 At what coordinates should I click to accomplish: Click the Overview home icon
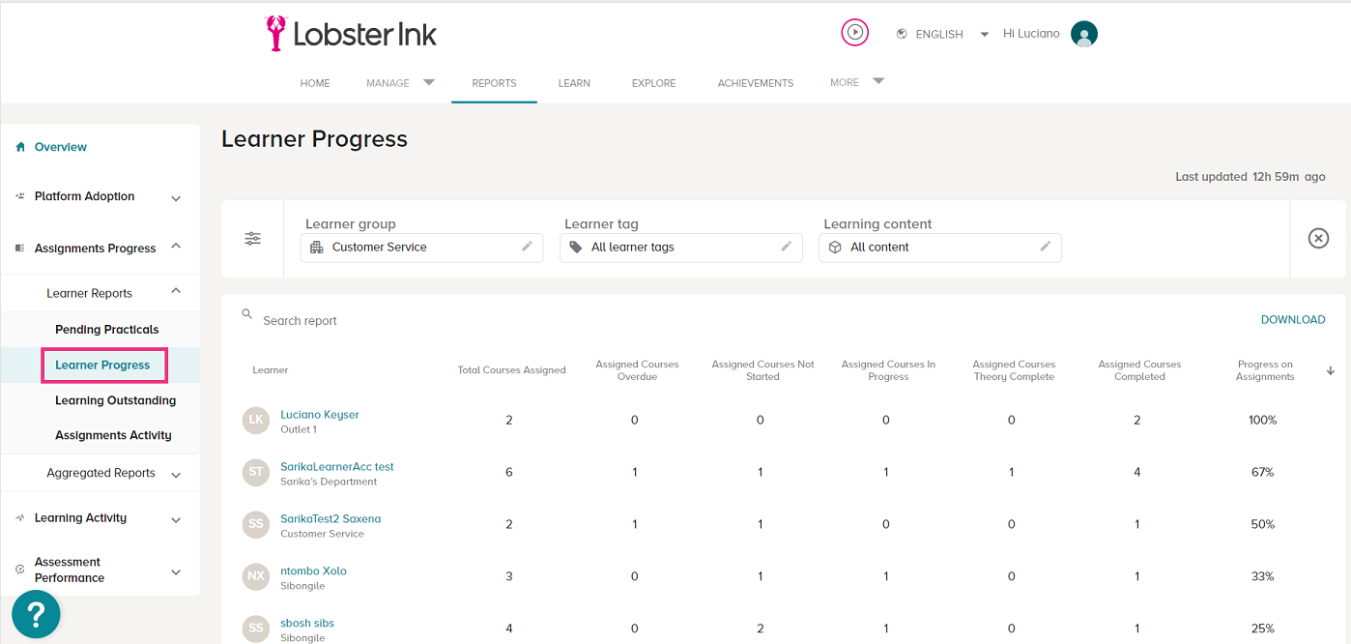[x=20, y=147]
